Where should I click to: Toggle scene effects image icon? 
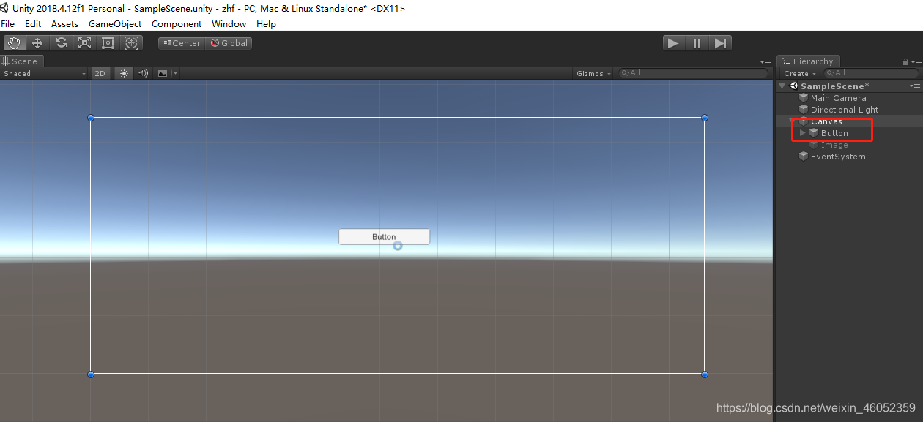click(x=163, y=73)
